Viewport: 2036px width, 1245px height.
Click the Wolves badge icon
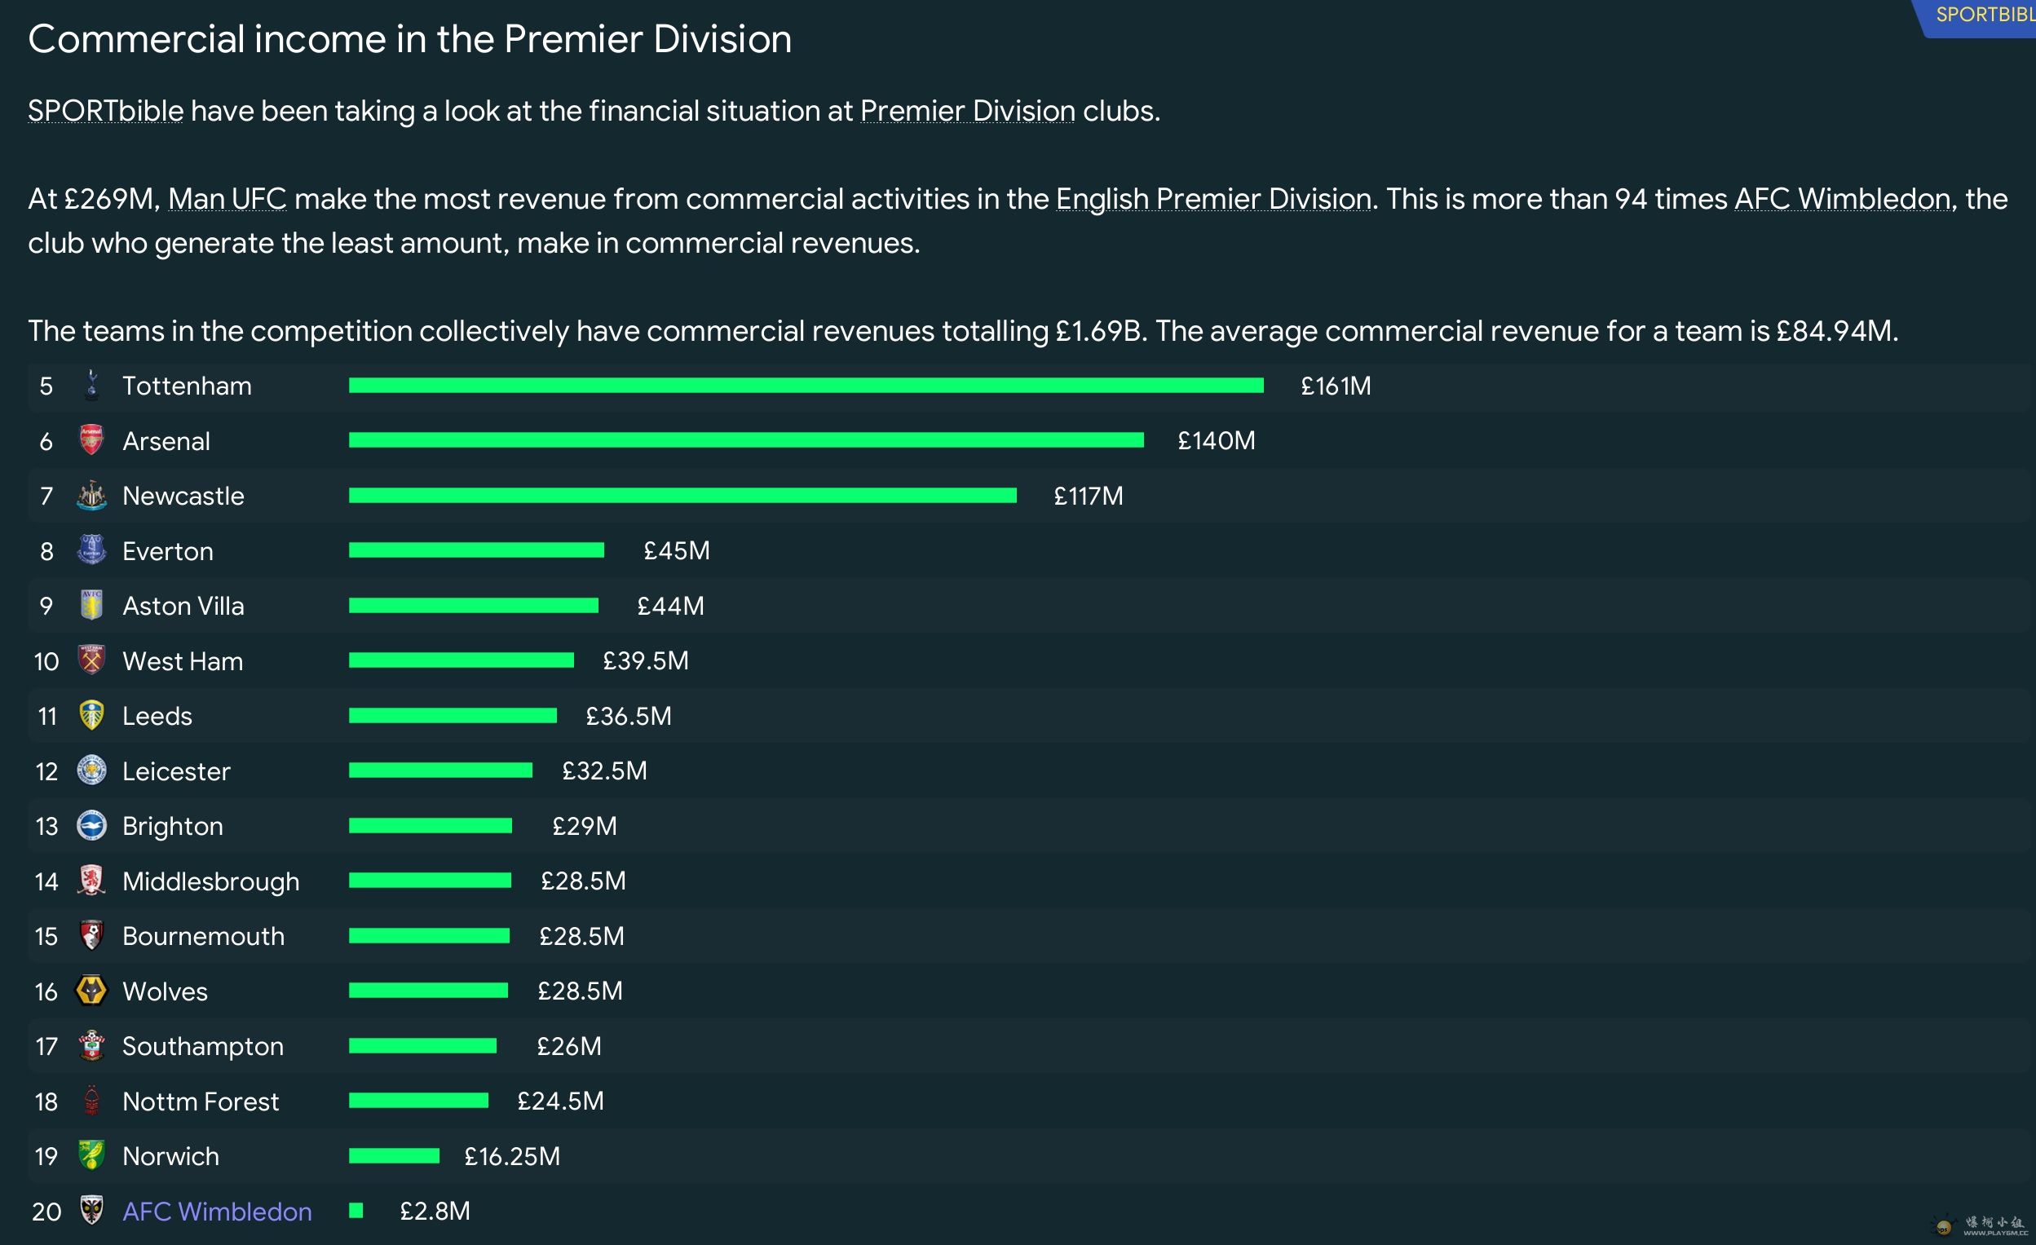click(x=91, y=991)
